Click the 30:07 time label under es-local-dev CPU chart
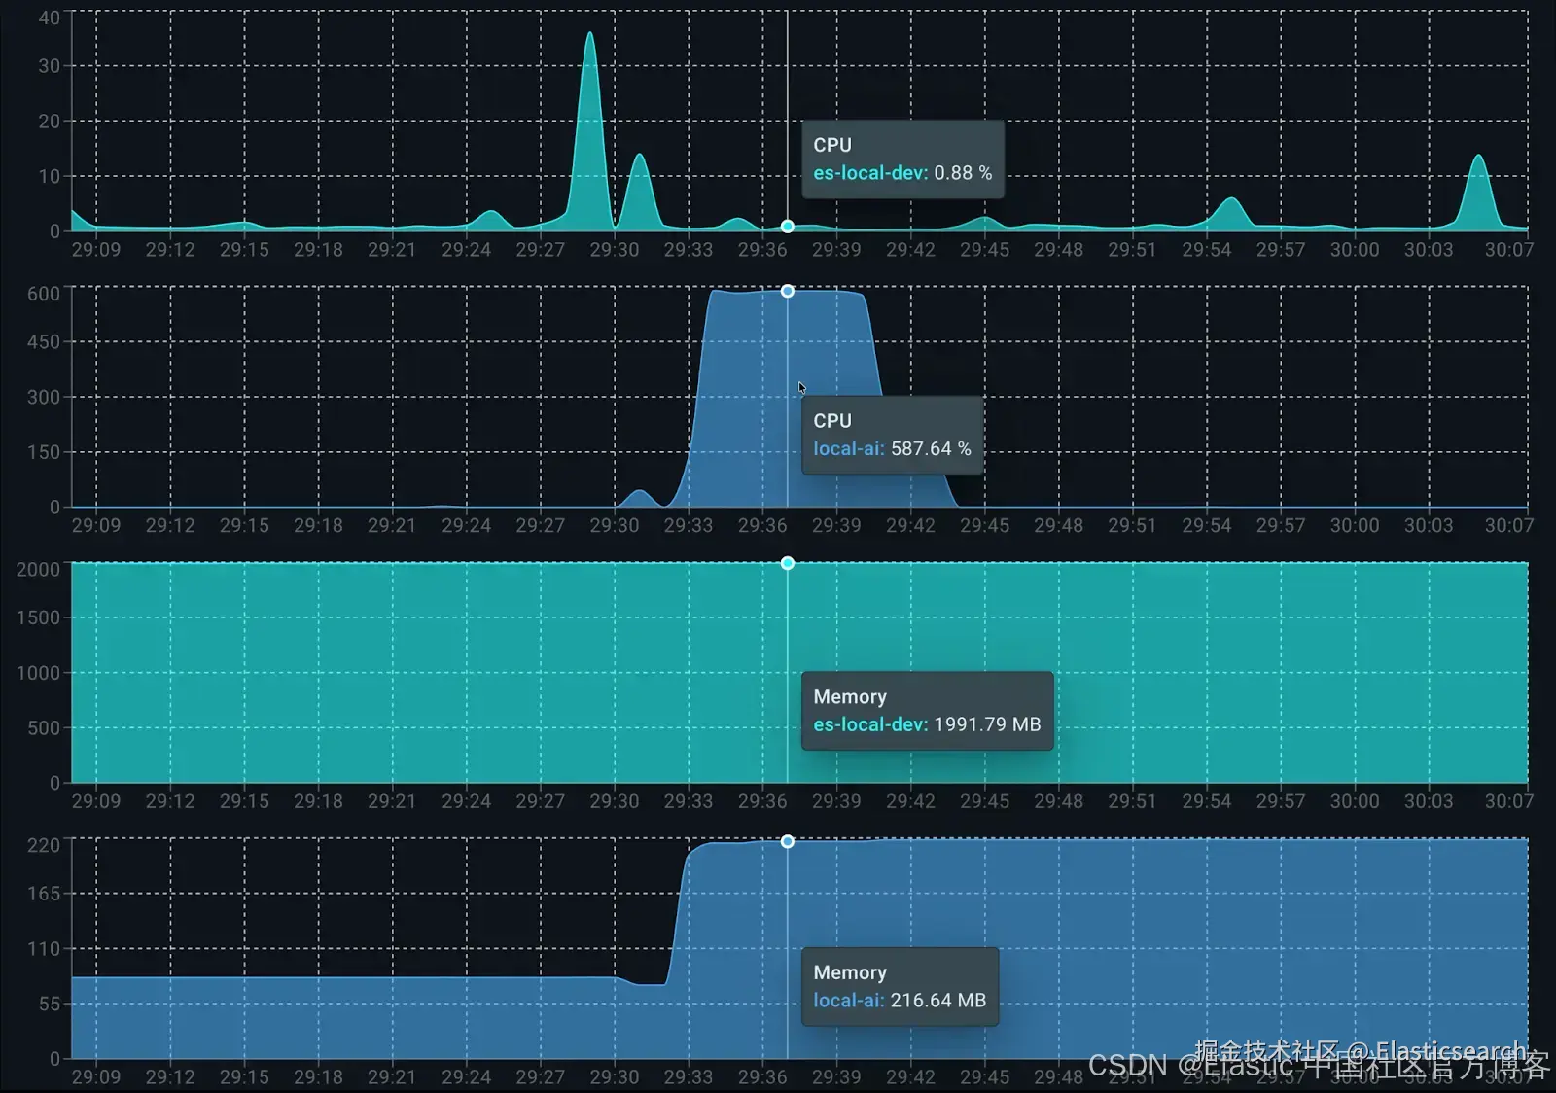 coord(1508,250)
